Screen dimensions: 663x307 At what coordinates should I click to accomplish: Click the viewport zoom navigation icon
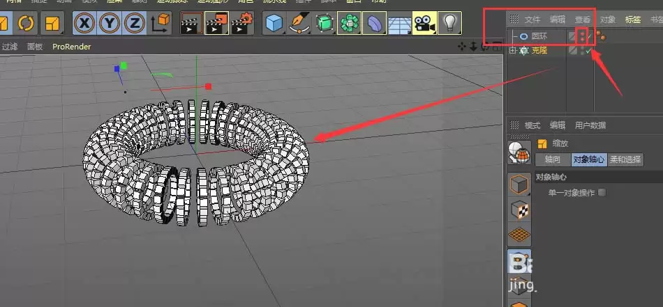point(475,47)
